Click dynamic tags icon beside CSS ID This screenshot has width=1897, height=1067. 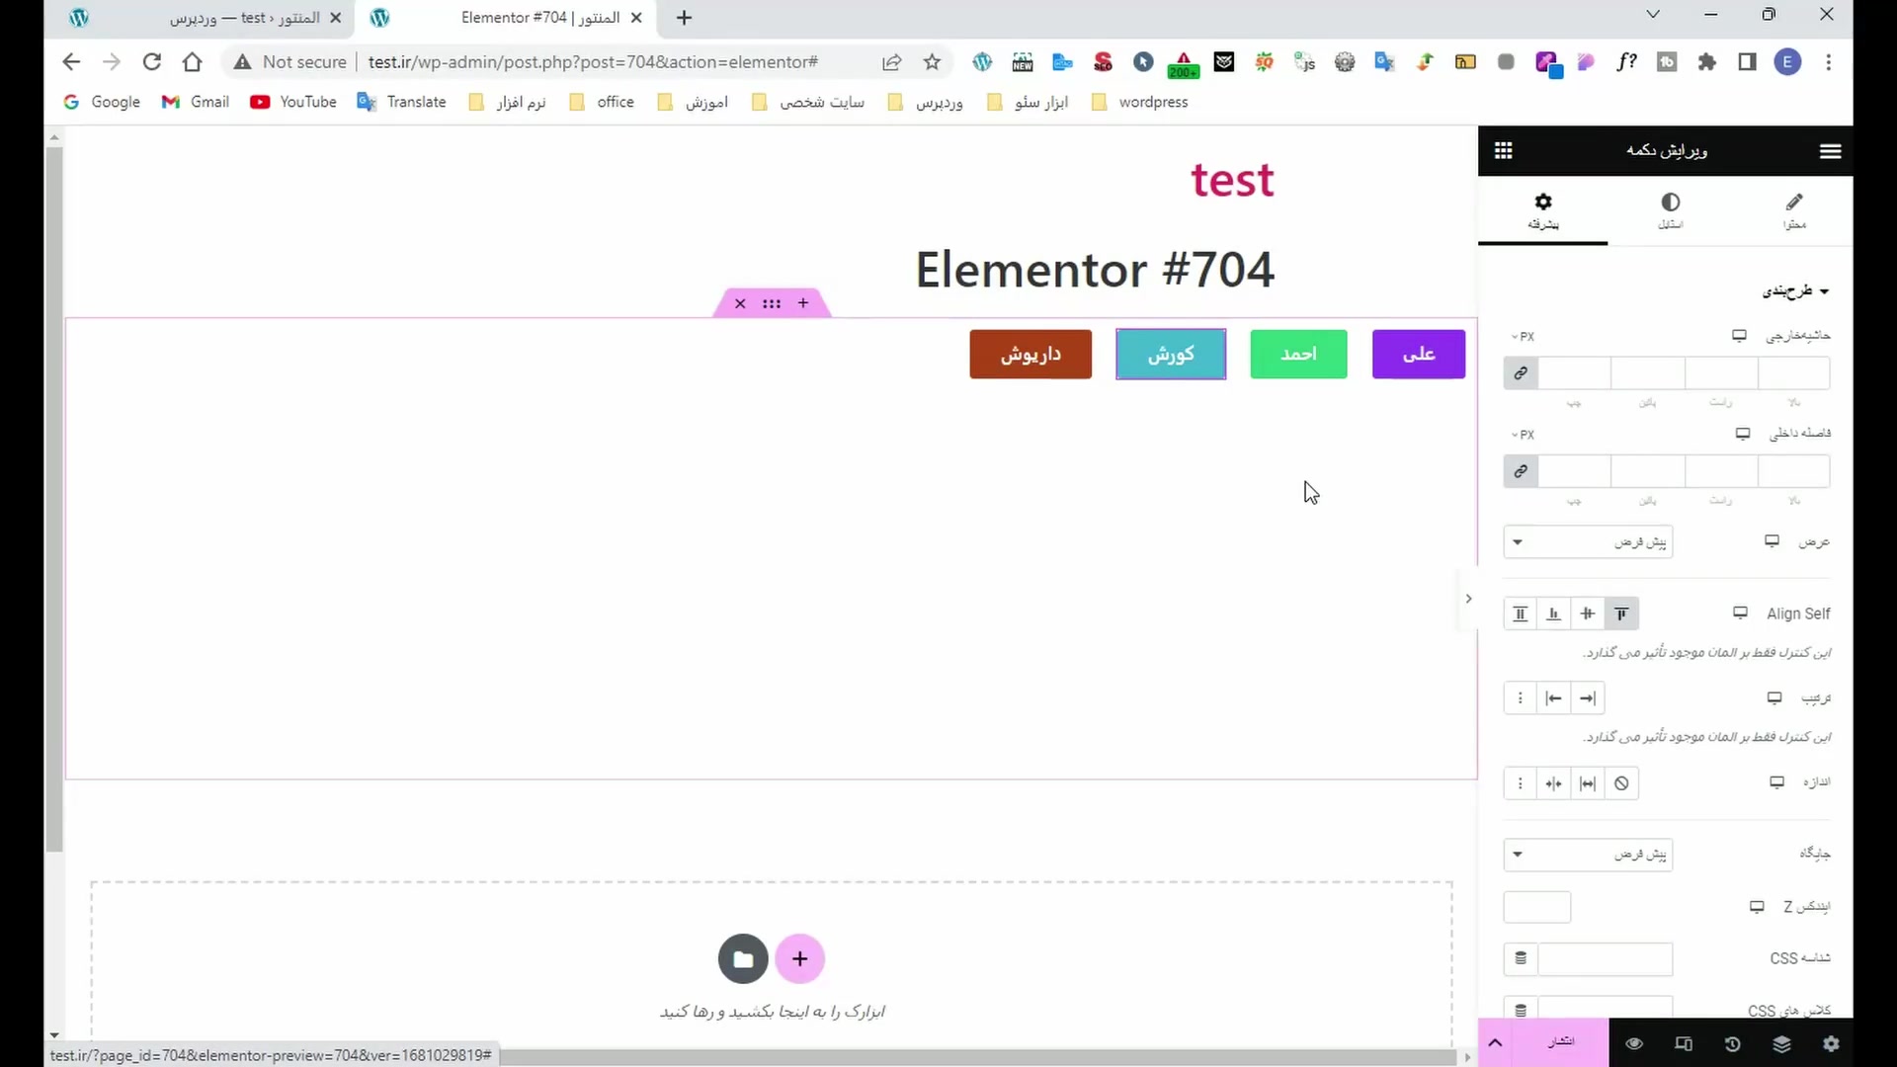coord(1521,958)
